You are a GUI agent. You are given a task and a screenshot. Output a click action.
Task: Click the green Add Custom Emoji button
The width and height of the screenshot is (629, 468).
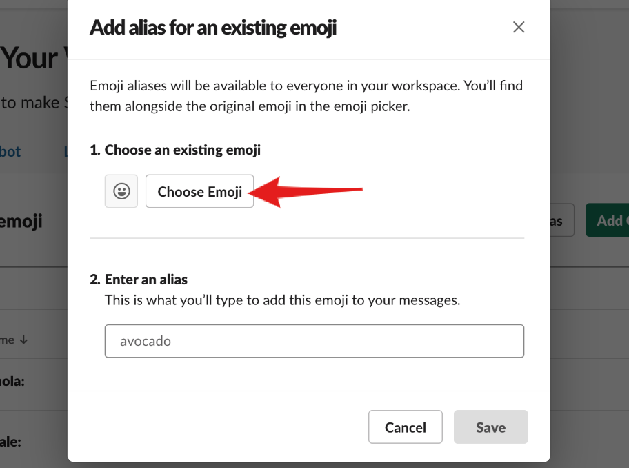point(608,220)
